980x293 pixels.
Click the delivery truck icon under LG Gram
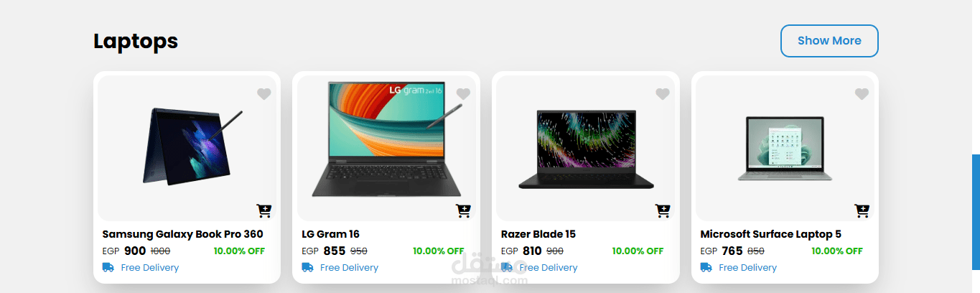(307, 267)
